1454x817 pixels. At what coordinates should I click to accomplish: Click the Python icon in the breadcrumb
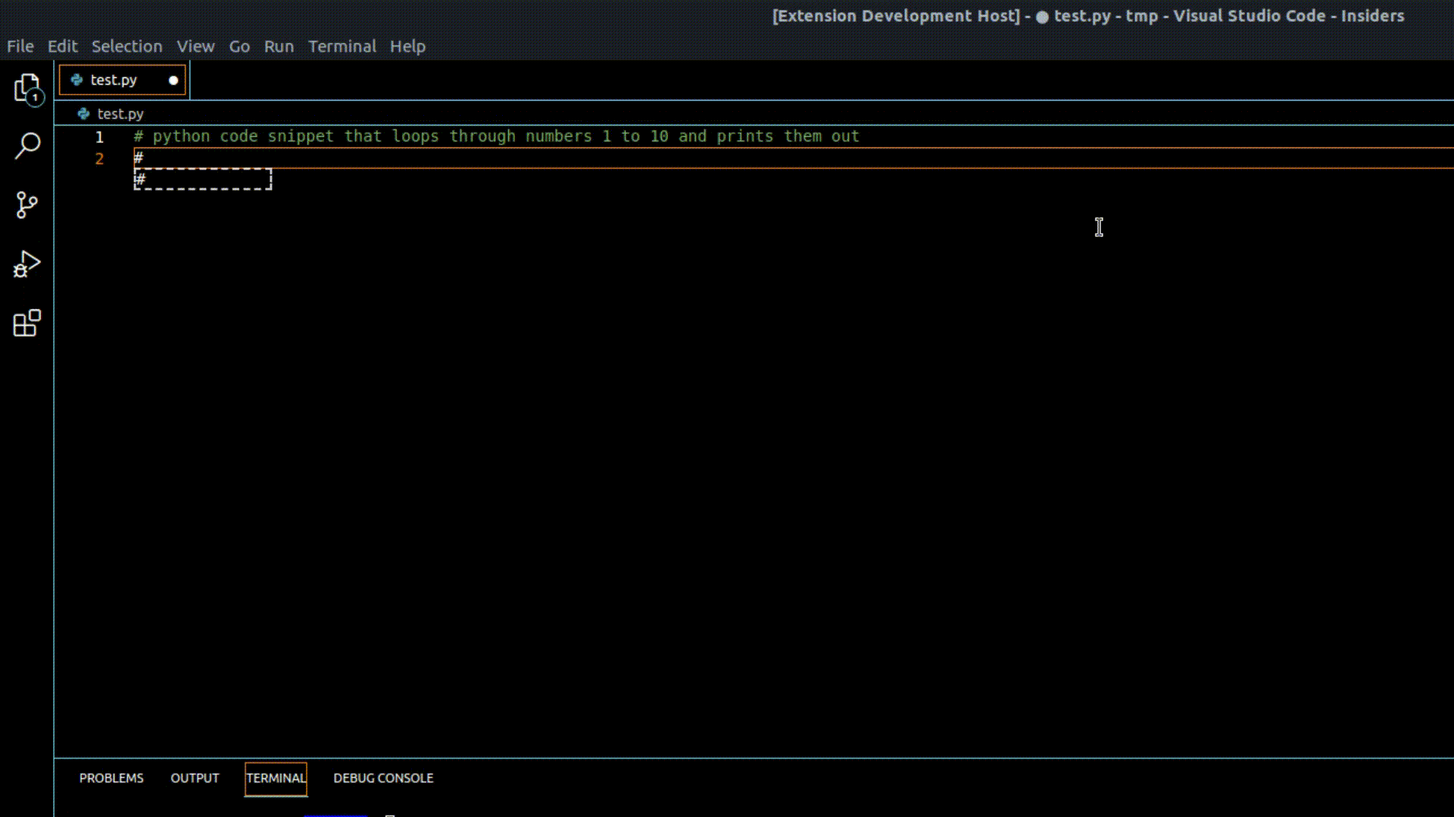83,113
